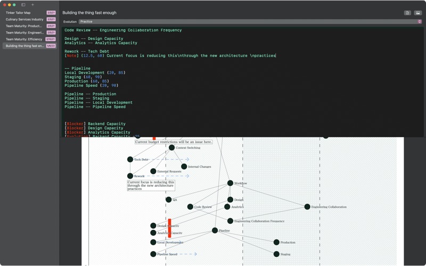Click the Pipeline node
This screenshot has width=426, height=266.
215,230
